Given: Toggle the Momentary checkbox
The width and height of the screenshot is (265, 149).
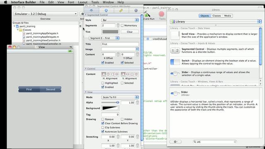Looking at the screenshot, I should click(x=122, y=26).
